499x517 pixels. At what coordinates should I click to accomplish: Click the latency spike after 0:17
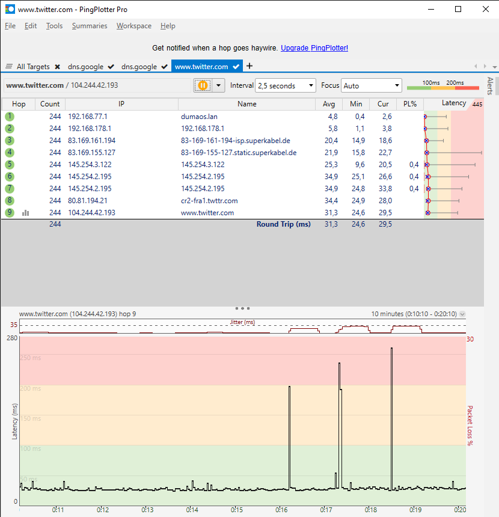pyautogui.click(x=339, y=426)
